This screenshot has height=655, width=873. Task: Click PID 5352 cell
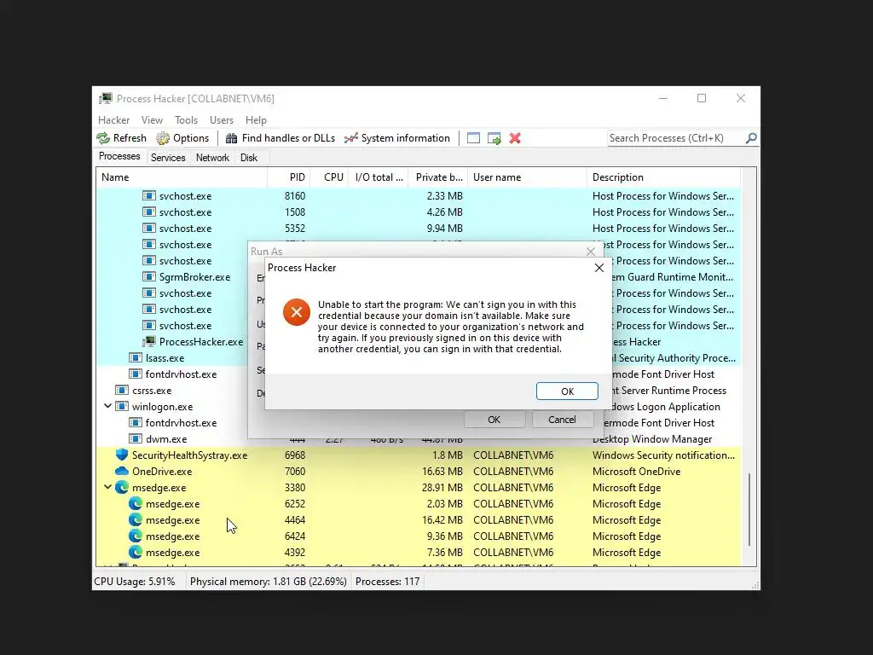(x=295, y=229)
